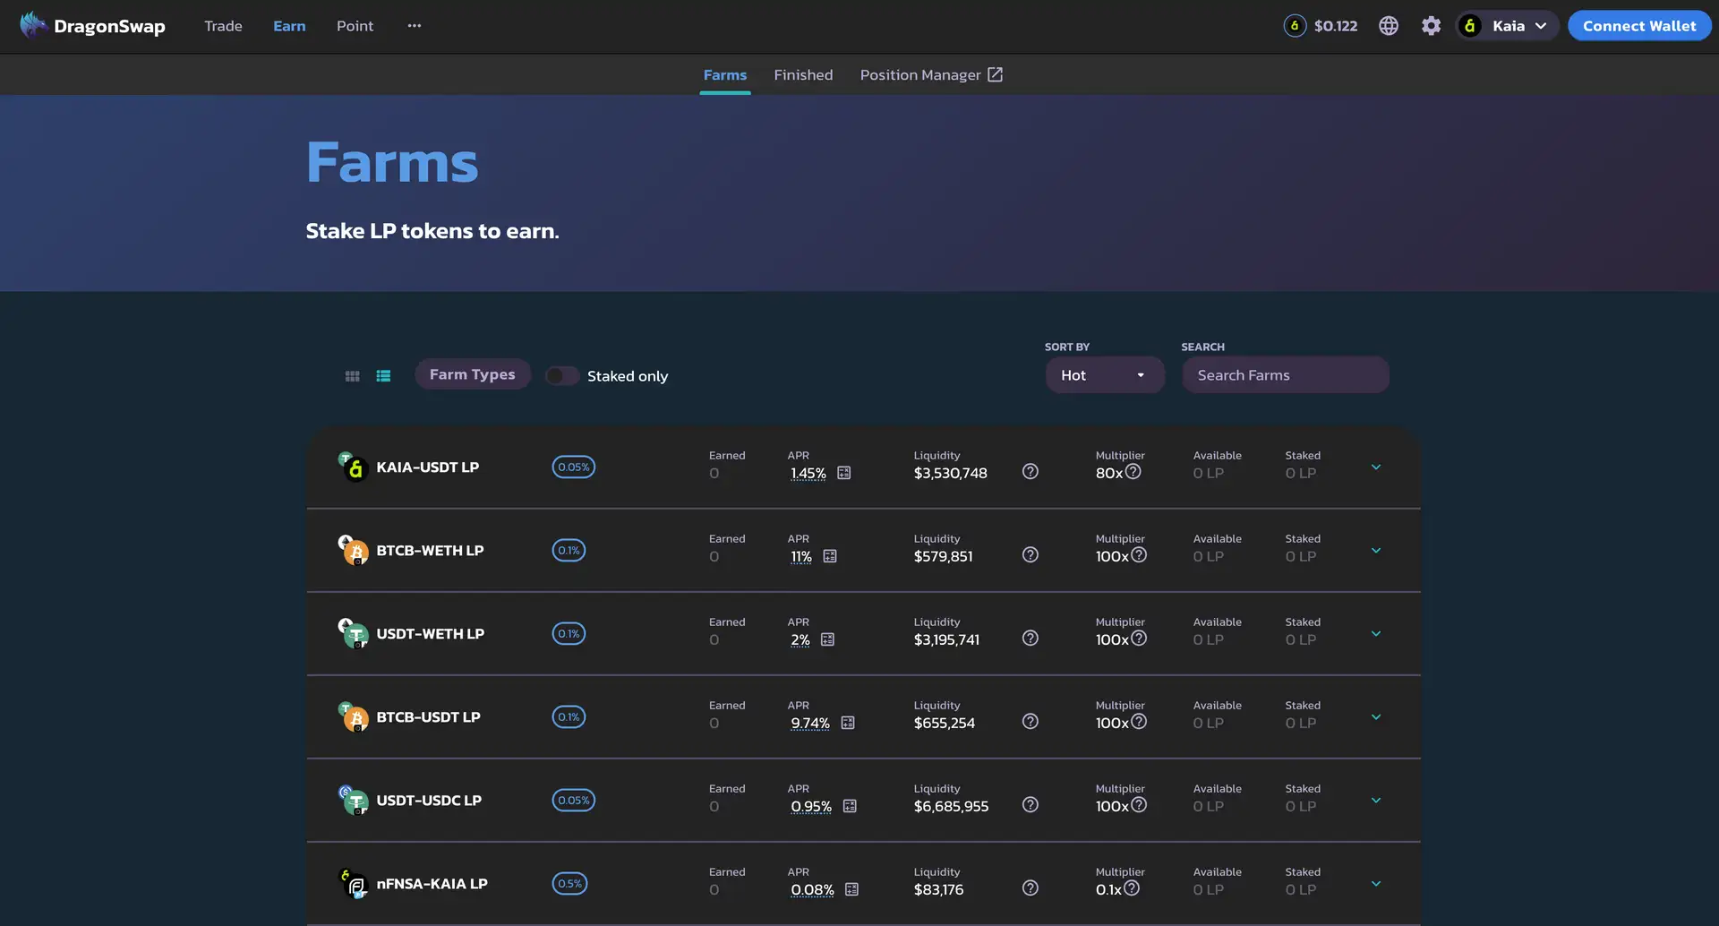Click the globe language icon
This screenshot has height=926, width=1719.
[x=1388, y=26]
